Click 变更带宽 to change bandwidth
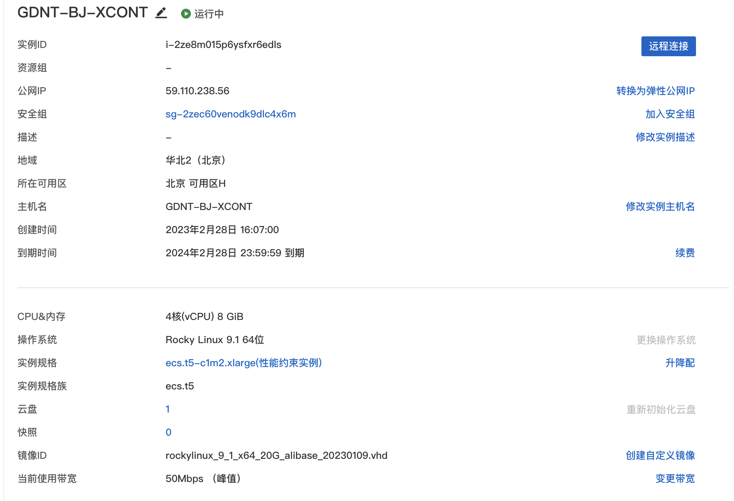 pyautogui.click(x=675, y=479)
